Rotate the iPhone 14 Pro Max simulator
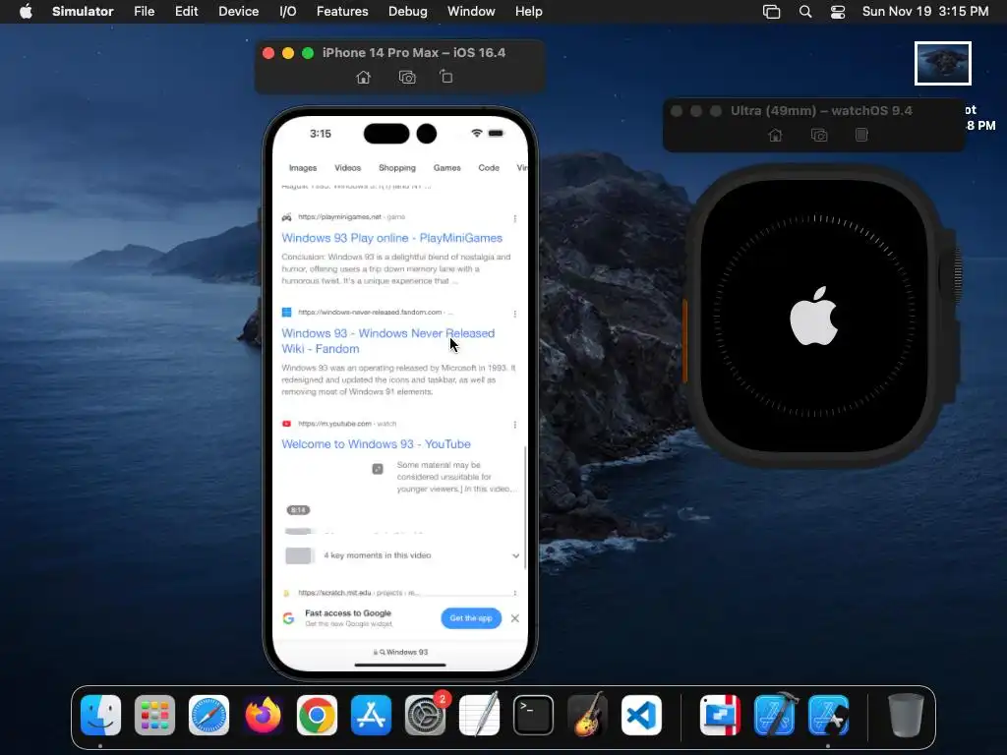This screenshot has width=1007, height=755. 446,77
